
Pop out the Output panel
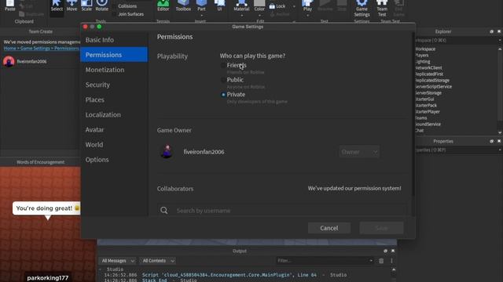click(385, 251)
